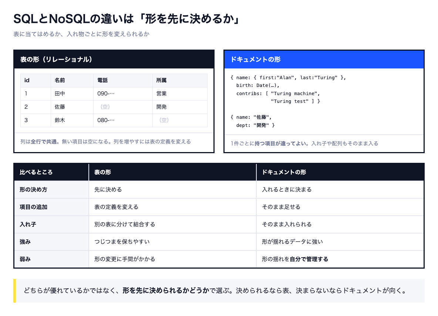The height and width of the screenshot is (316, 438).
Task: Click the row label 強み
Action: point(51,242)
